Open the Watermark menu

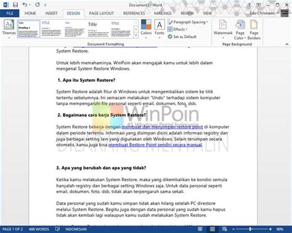pos(223,30)
